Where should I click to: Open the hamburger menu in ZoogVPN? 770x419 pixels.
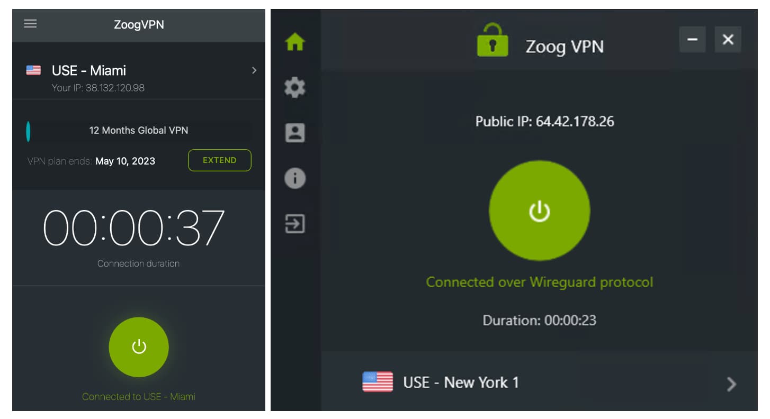[x=31, y=24]
